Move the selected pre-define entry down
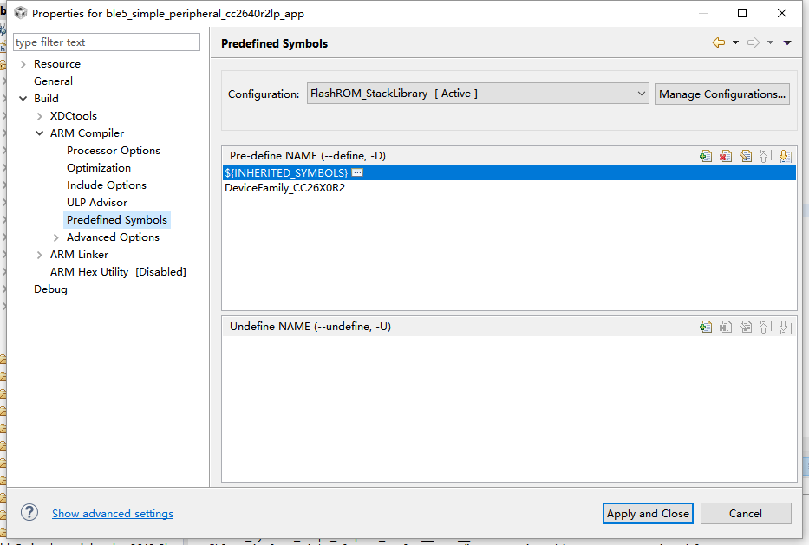 coord(785,156)
